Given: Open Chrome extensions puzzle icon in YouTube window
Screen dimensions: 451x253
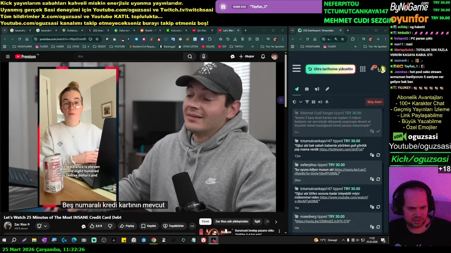Looking at the screenshot, I should pyautogui.click(x=210, y=39).
